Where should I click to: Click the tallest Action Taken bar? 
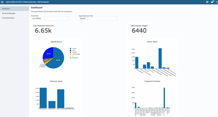[160, 58]
